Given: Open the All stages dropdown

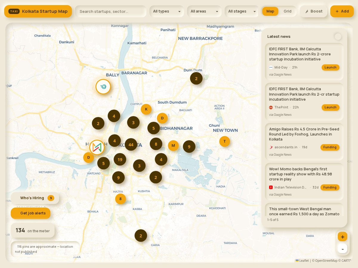Looking at the screenshot, I should pos(242,11).
